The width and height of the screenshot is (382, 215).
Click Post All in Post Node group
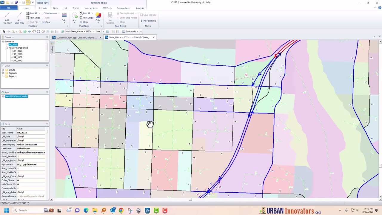(85, 13)
